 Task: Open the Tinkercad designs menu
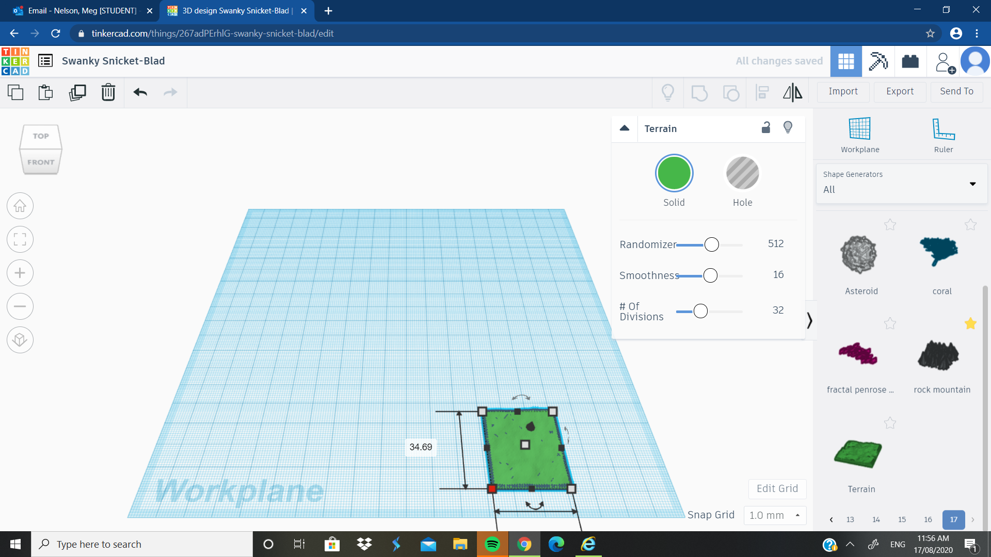(x=45, y=60)
